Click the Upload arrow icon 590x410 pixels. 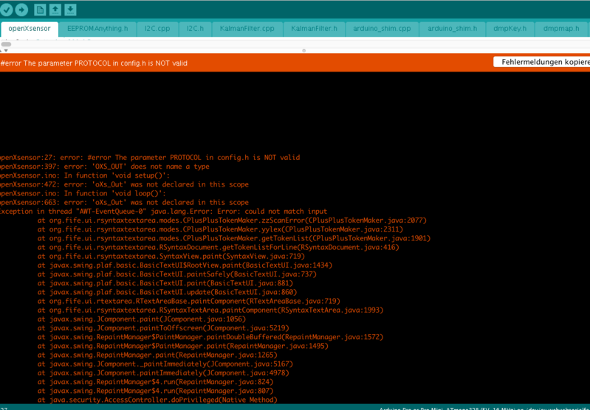click(x=21, y=10)
